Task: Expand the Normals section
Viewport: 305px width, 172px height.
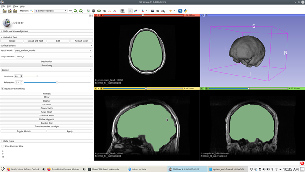Action: click(x=46, y=94)
